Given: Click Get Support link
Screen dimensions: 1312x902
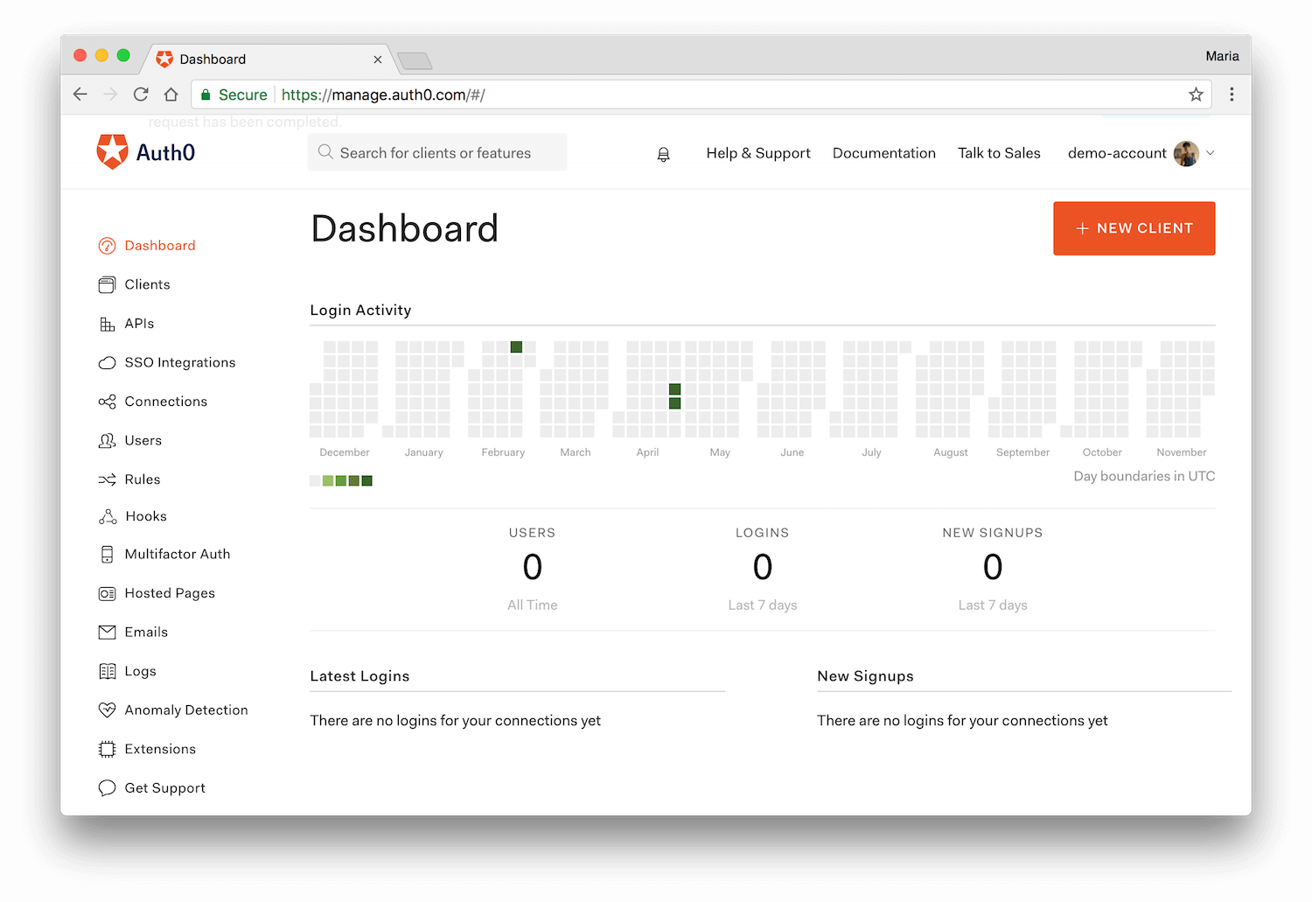Looking at the screenshot, I should point(165,788).
